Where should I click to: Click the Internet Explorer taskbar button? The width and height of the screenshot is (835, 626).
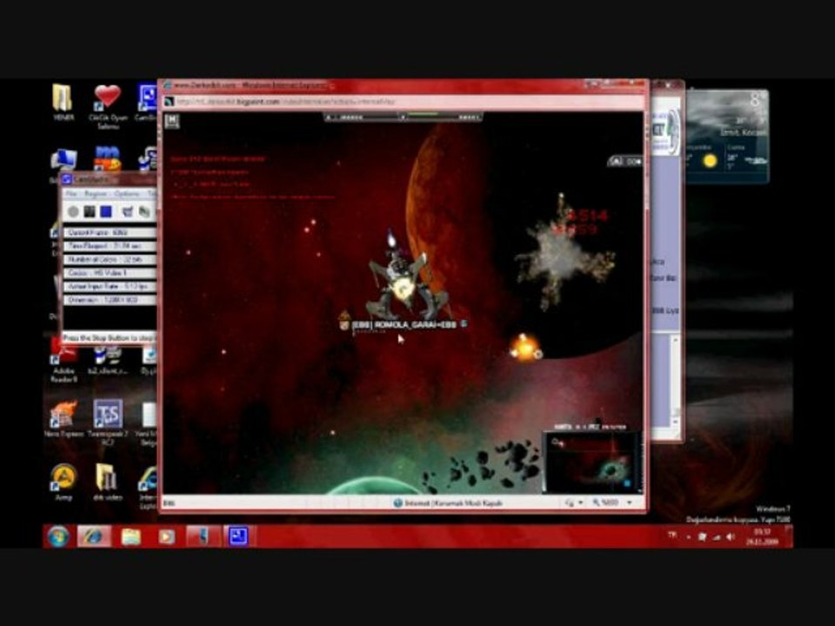tap(94, 536)
